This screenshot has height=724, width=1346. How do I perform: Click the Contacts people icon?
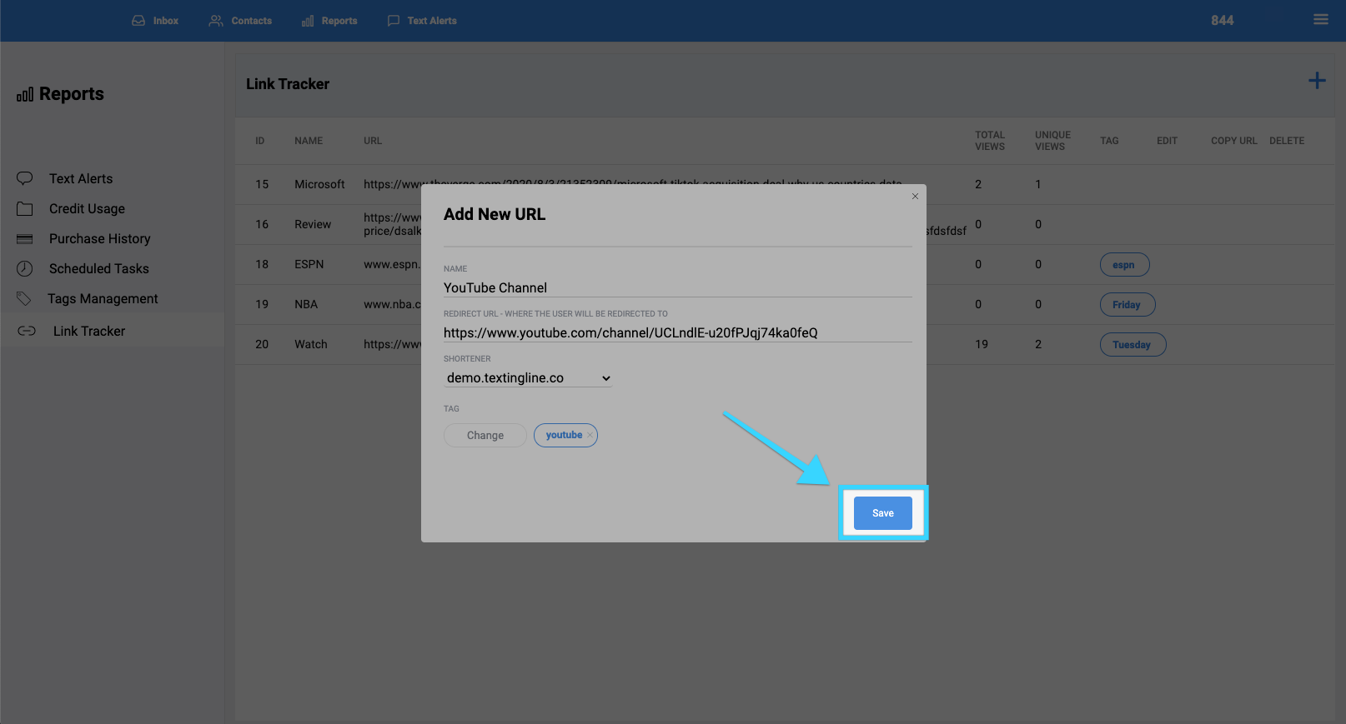pos(216,21)
